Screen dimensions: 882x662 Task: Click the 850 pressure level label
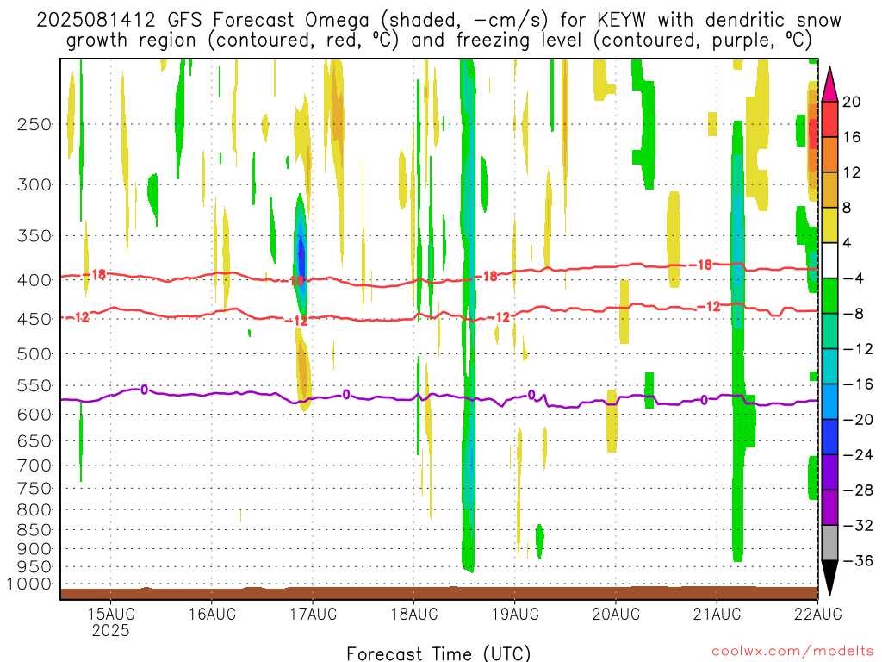[x=34, y=530]
